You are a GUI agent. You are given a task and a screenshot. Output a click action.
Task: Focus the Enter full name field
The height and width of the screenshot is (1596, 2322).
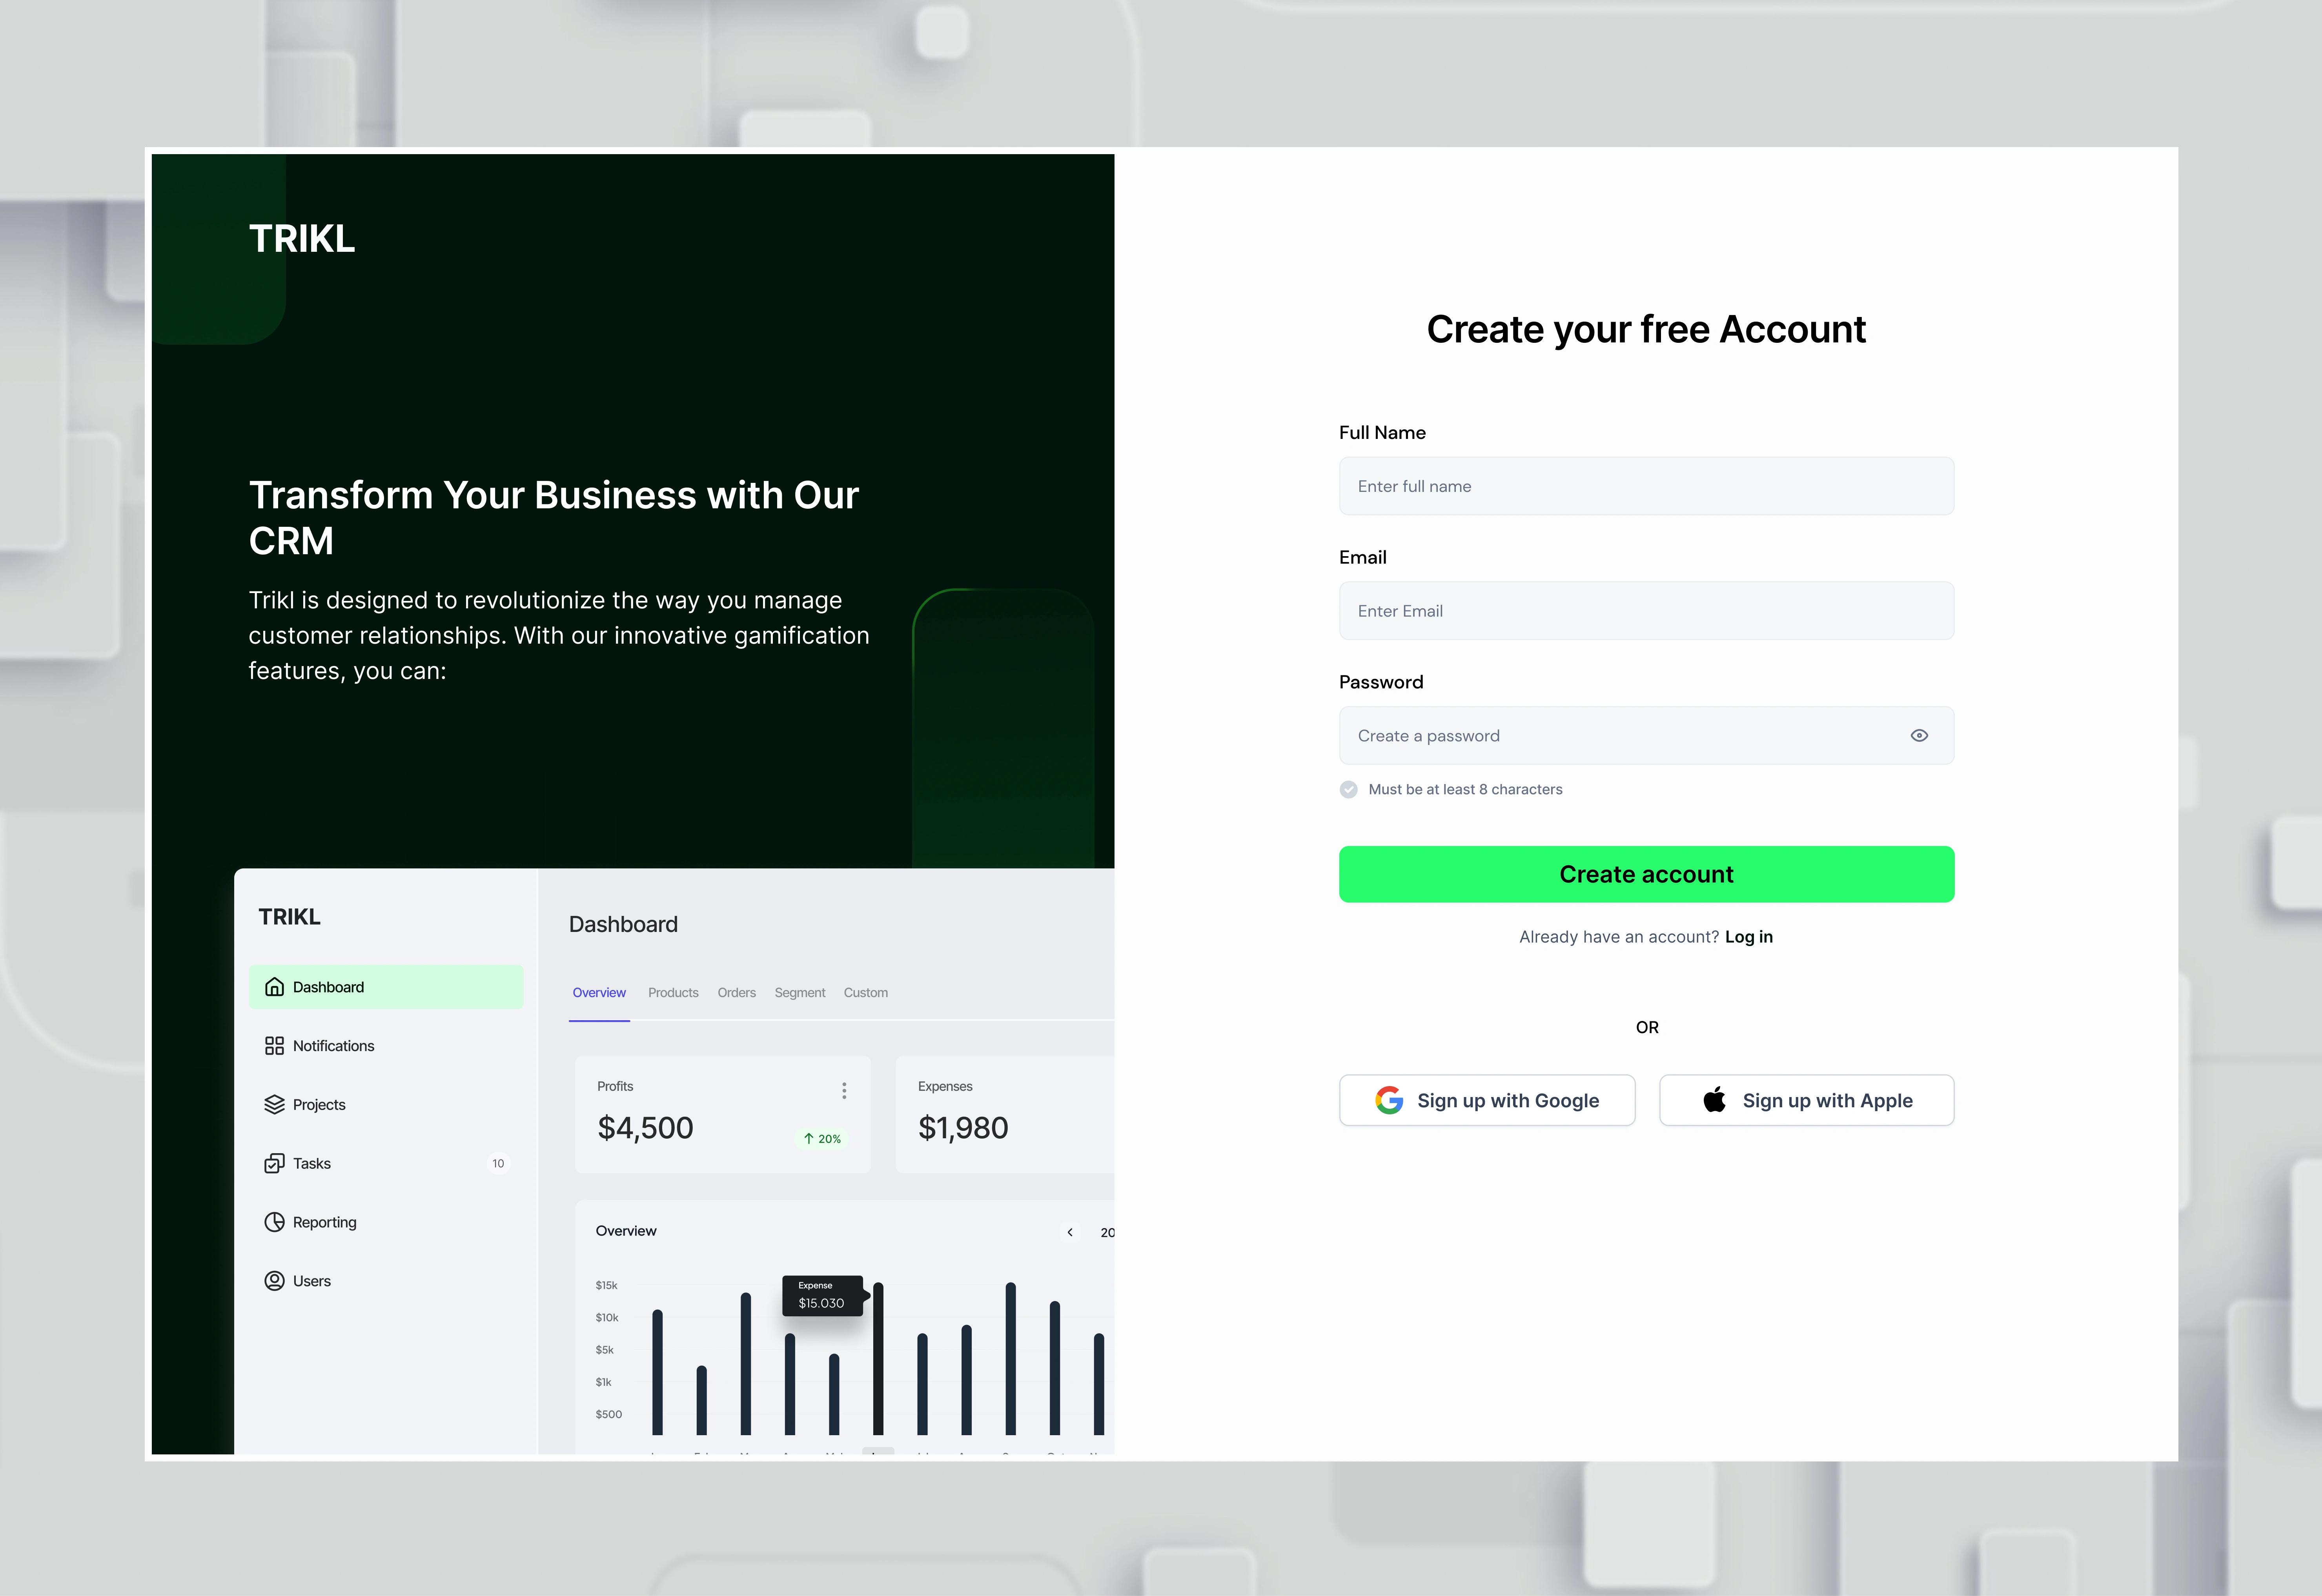click(1646, 486)
